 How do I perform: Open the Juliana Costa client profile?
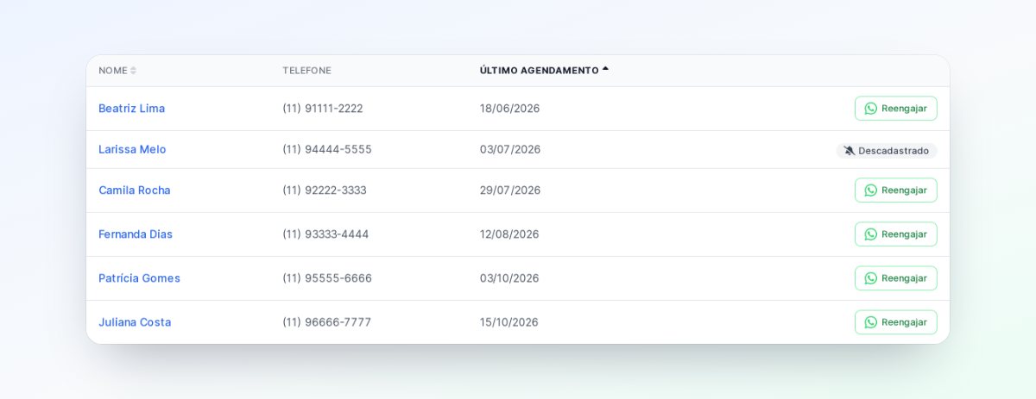135,322
